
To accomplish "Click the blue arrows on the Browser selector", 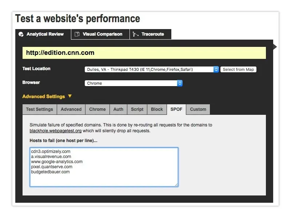I will pyautogui.click(x=180, y=83).
